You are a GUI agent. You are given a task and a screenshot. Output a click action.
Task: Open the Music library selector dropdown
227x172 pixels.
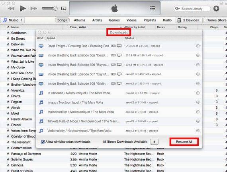click(13, 20)
